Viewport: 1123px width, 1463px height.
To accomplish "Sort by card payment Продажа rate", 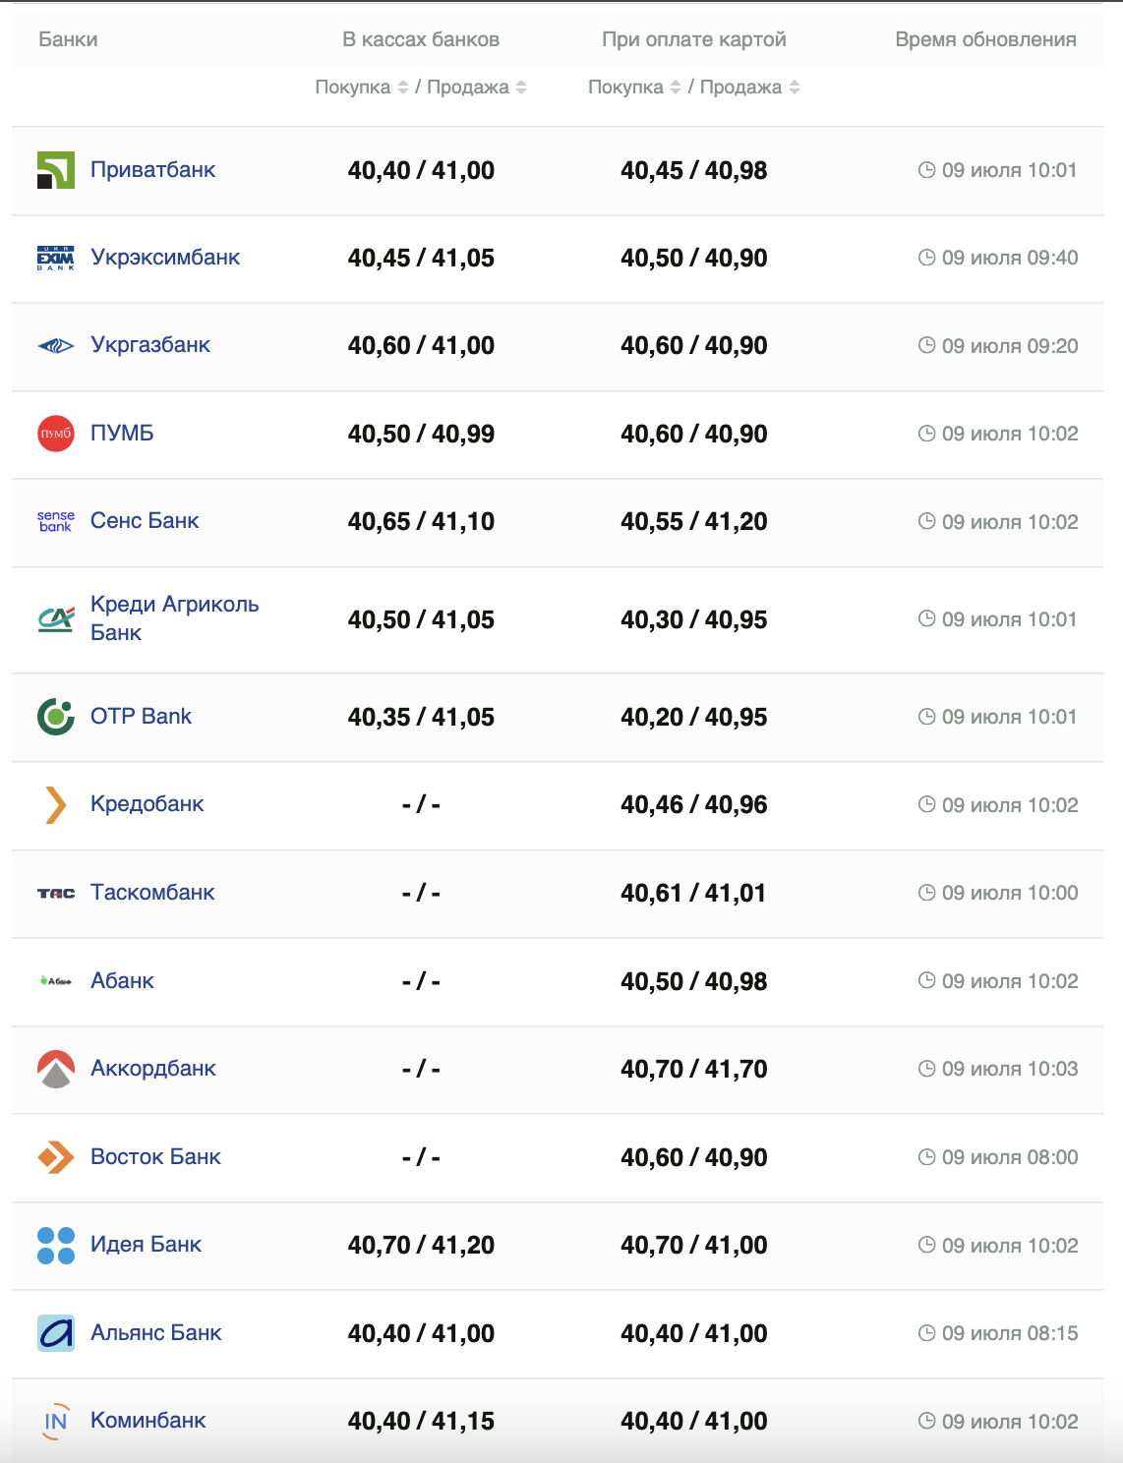I will pos(795,88).
